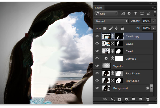Filter layers by adjustment layers icon
The height and width of the screenshot is (108, 160).
(129, 13)
